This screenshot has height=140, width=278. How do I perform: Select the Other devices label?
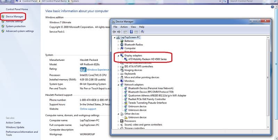point(132,114)
